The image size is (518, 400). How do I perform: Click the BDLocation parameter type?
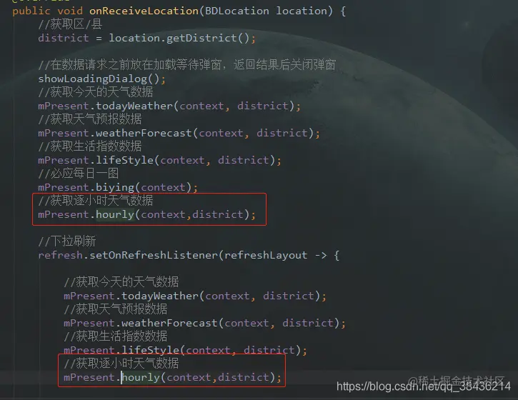(x=237, y=11)
